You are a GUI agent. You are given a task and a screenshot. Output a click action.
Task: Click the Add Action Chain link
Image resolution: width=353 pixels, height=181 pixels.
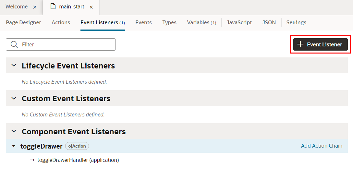[x=322, y=146]
